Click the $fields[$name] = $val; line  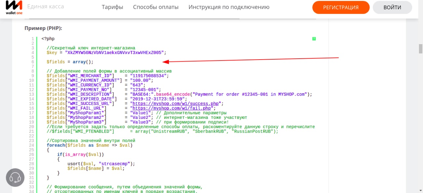(96, 168)
